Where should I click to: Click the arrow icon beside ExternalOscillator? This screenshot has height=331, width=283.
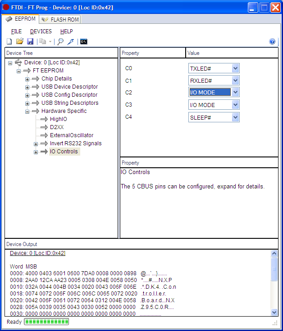[44, 135]
